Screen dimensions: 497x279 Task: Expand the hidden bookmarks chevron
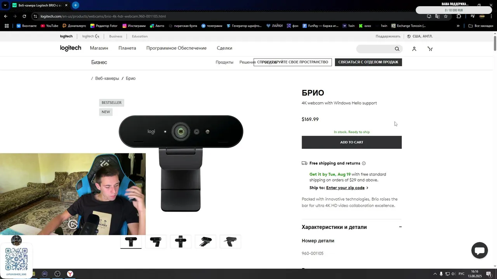tap(458, 26)
